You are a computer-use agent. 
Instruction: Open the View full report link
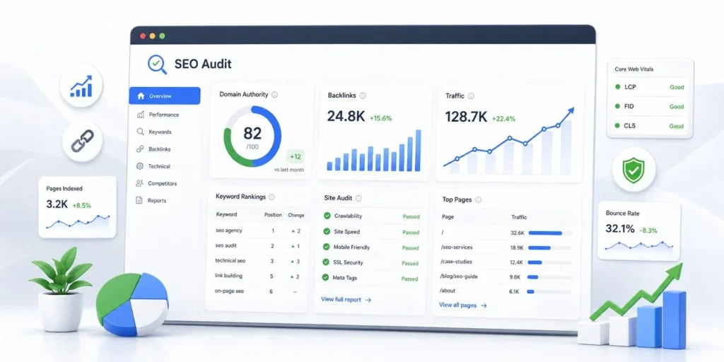346,300
